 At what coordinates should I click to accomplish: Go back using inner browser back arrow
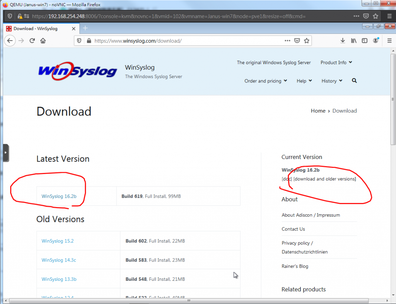coord(10,41)
